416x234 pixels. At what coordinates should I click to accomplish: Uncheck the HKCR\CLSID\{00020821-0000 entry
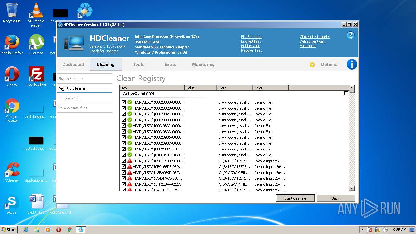point(123,114)
